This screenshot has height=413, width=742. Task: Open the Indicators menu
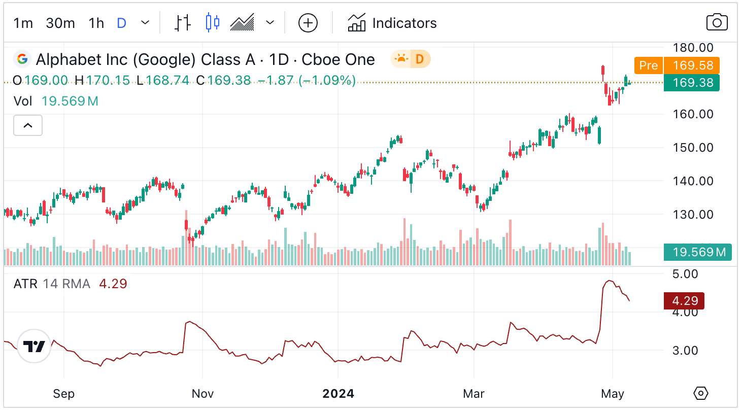click(392, 23)
